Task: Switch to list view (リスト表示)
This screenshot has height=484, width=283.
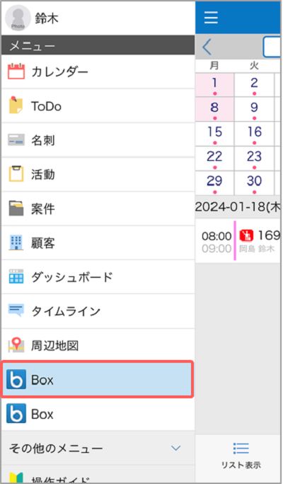Action: click(x=241, y=456)
